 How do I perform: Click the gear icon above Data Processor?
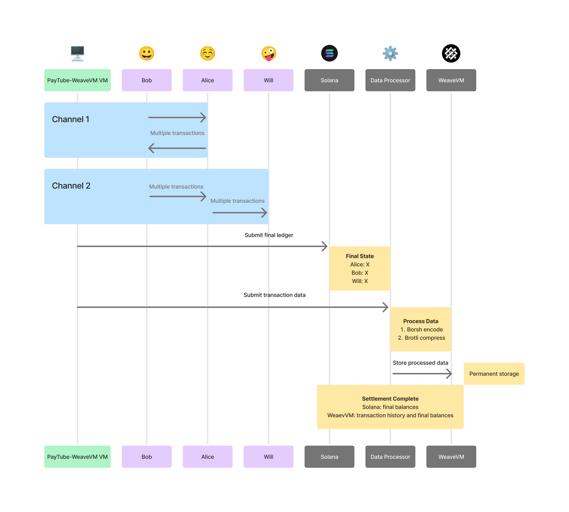390,53
